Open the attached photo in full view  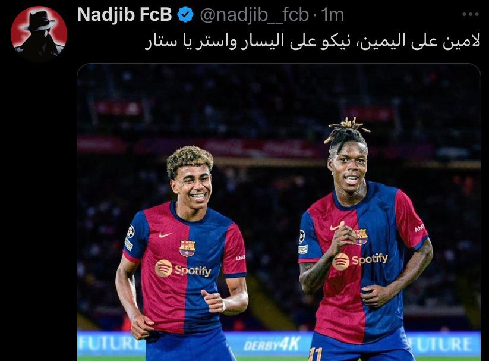(x=279, y=212)
